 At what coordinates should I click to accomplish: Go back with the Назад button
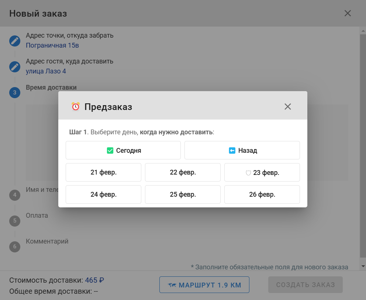tap(242, 151)
